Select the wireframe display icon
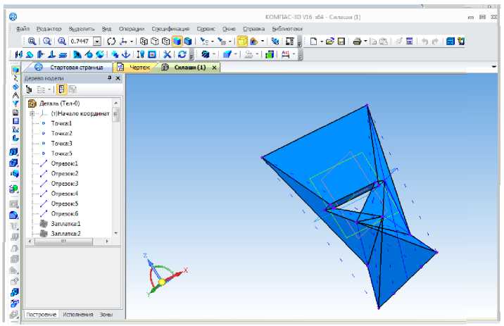This screenshot has width=504, height=326. tap(144, 42)
